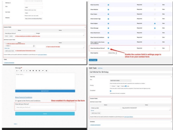173x130 pixels.
Task: Toggle underline formatting in Message editor
Action: (x=27, y=71)
